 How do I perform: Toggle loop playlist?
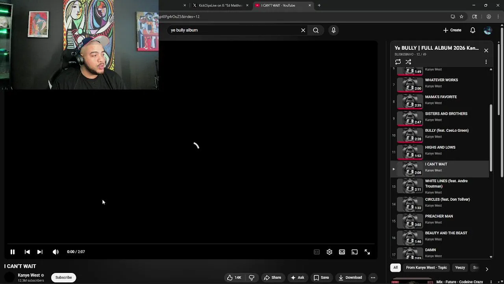click(398, 62)
